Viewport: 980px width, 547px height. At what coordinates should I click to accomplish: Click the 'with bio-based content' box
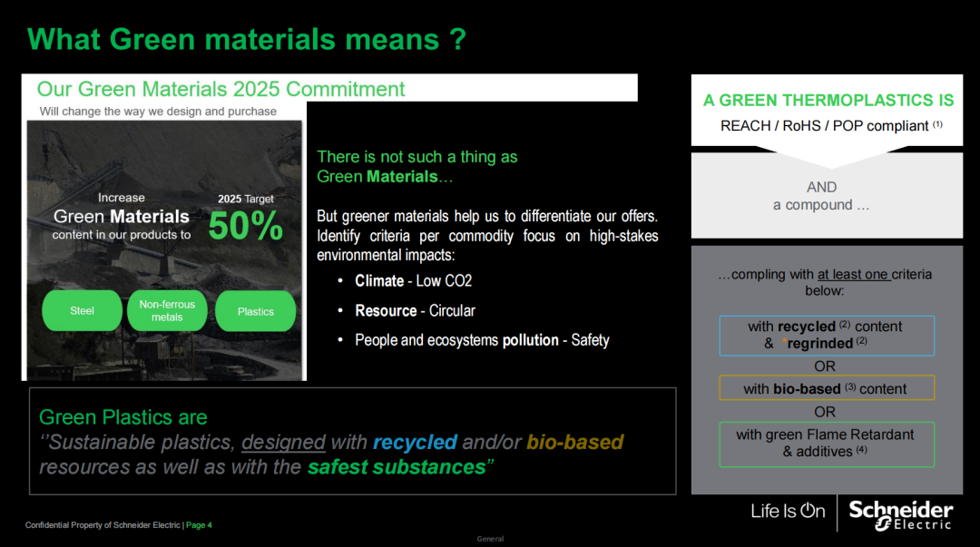826,388
